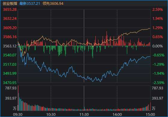
Task: Select the right 393.97 volume label
Action: [x=157, y=98]
